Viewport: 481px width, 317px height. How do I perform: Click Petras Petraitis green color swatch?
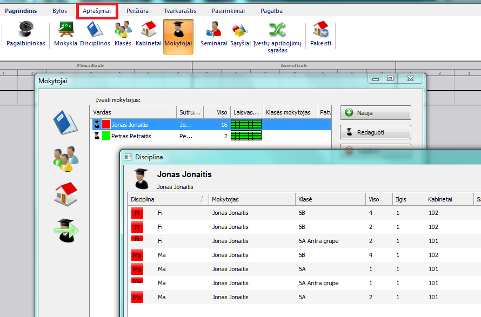(106, 136)
